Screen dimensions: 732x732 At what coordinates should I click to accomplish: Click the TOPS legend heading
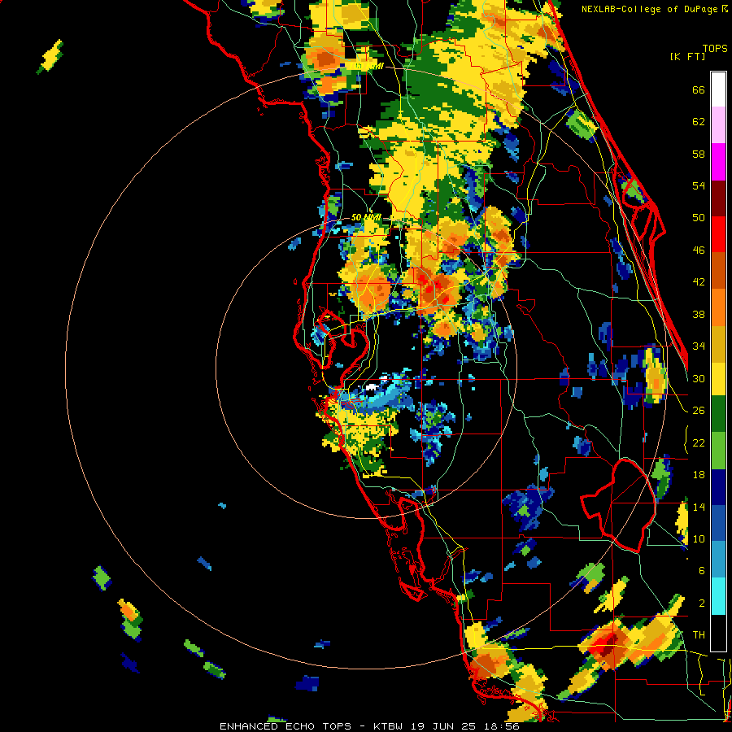(x=715, y=49)
